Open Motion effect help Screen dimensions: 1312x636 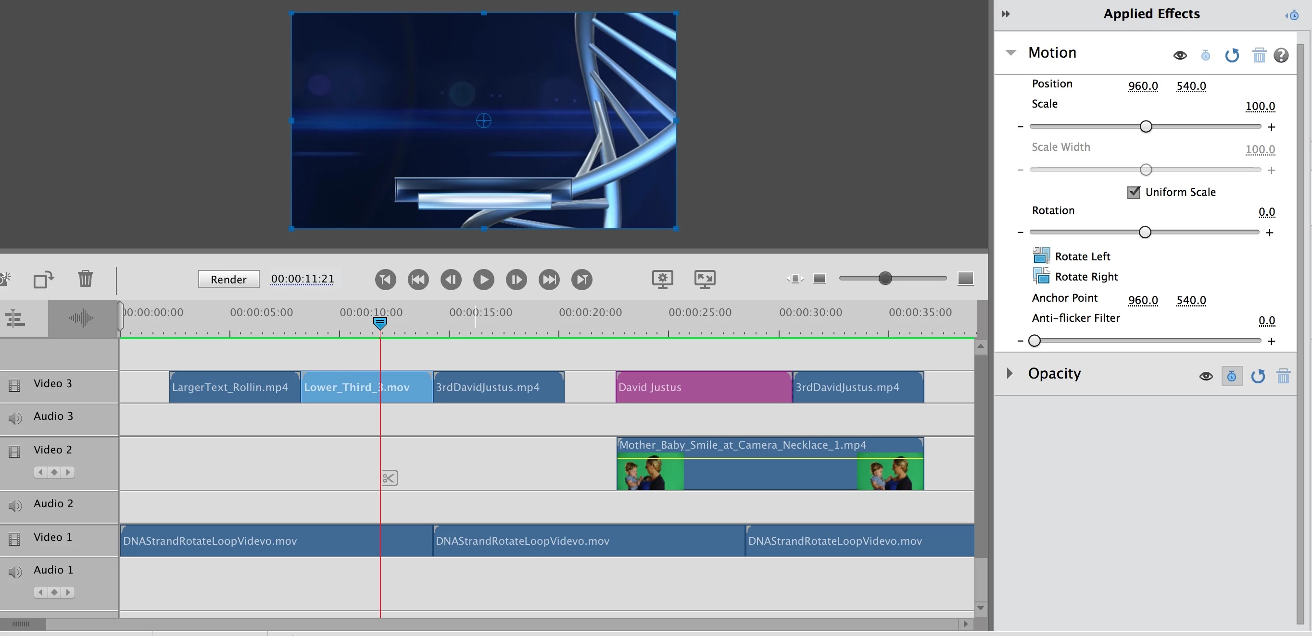click(1280, 55)
